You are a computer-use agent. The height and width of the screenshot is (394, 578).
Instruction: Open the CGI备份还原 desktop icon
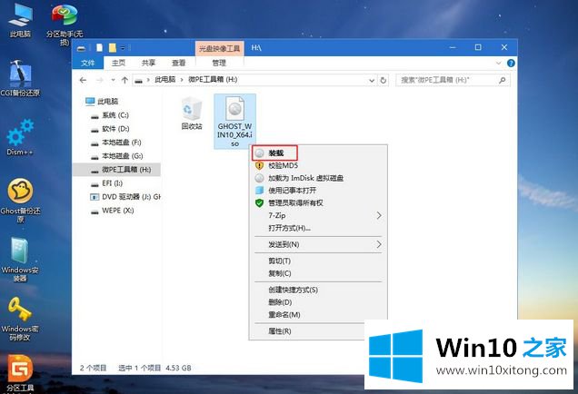20,76
